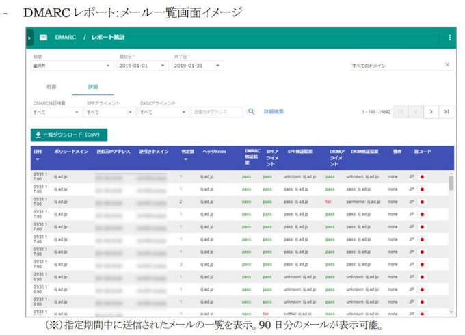This screenshot has width=465, height=335.
Task: Jump to the last results page
Action: tap(446, 111)
